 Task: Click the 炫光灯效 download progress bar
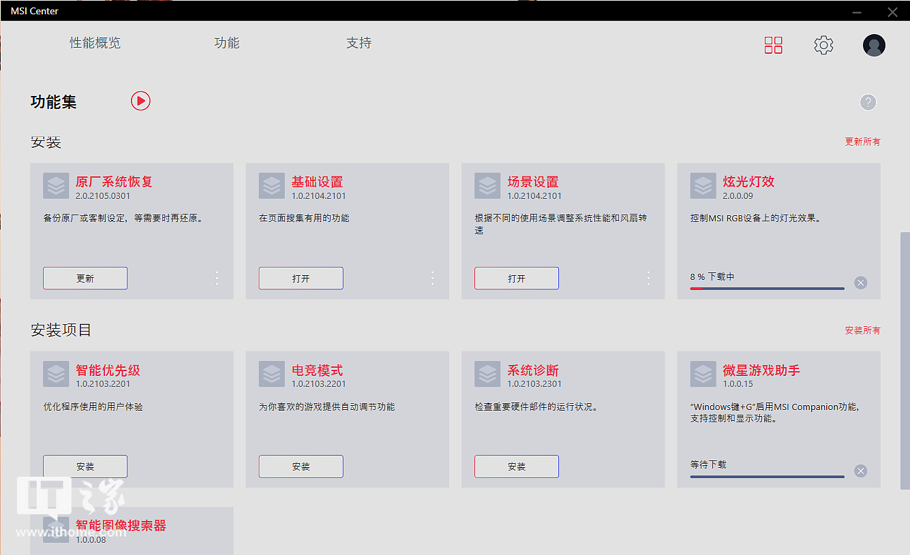[x=767, y=288]
